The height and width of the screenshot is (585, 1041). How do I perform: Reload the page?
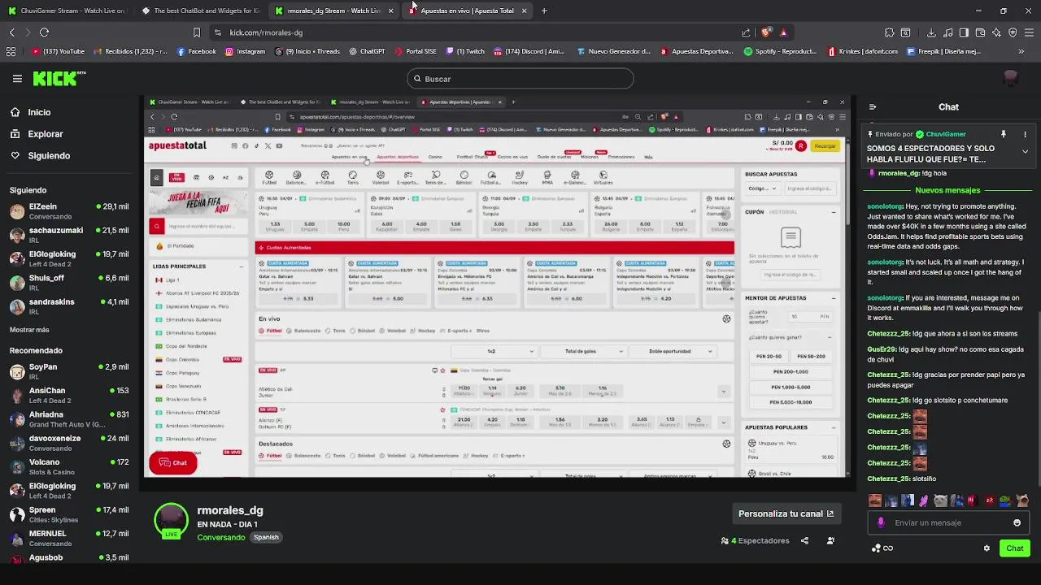coord(44,32)
